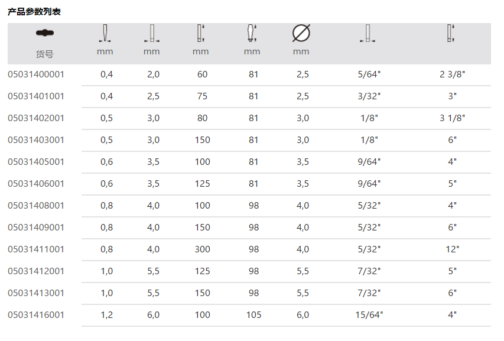This screenshot has height=341, width=504.
Task: Click the 2 3/8" length cell
Action: [x=453, y=74]
